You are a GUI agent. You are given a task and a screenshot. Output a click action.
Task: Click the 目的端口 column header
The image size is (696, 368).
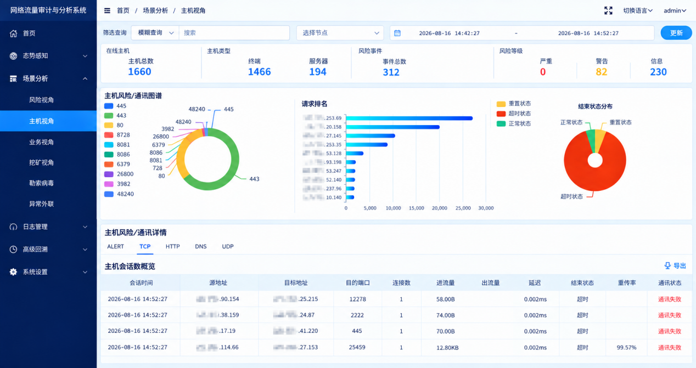tap(358, 283)
